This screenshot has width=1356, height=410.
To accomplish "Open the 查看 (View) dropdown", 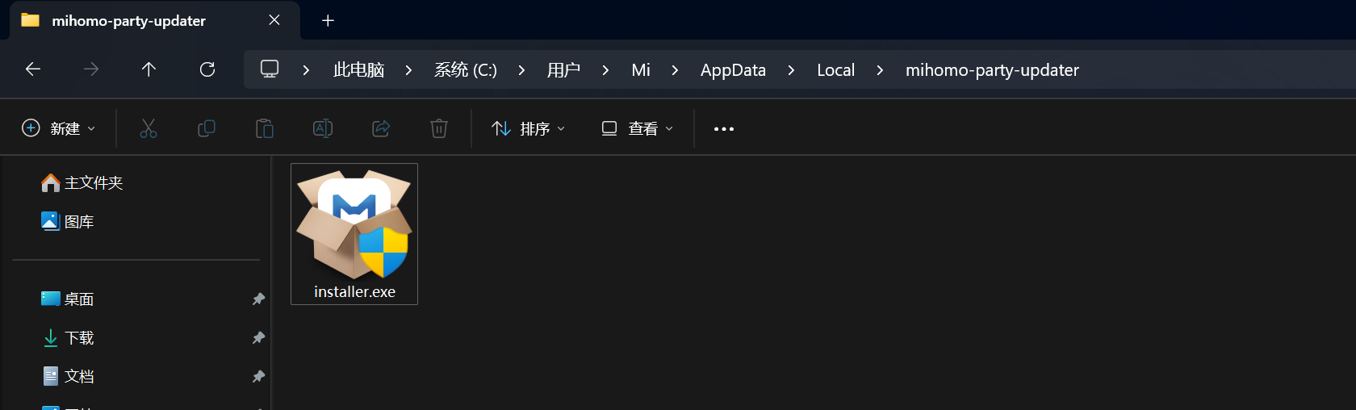I will tap(638, 128).
